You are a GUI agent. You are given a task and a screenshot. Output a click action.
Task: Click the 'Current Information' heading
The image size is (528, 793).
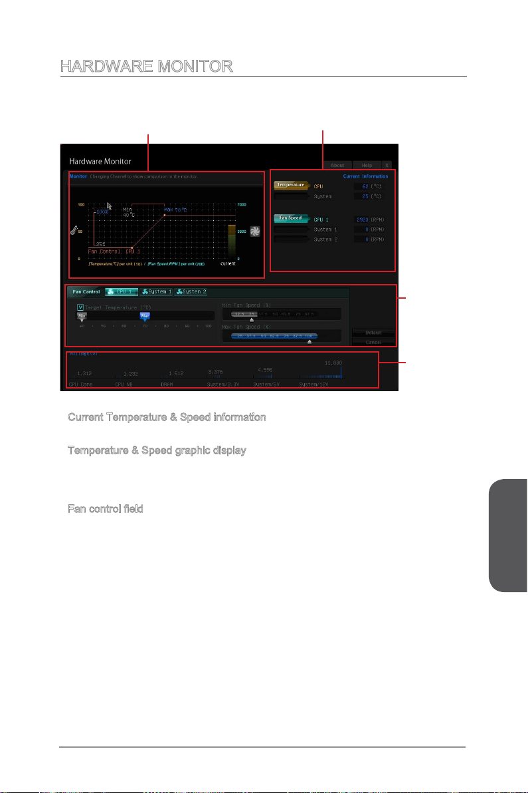pyautogui.click(x=365, y=176)
